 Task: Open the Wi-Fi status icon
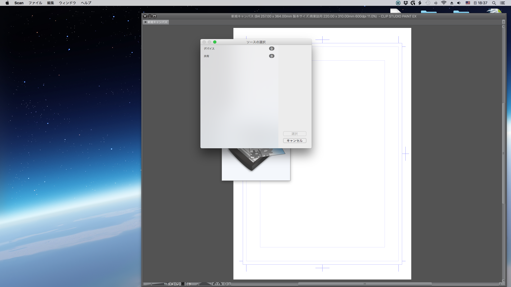pos(444,3)
